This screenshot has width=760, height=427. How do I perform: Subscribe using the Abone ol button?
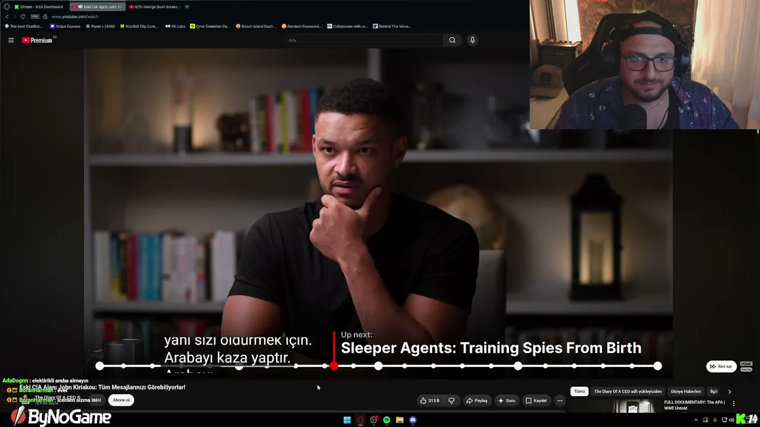[121, 400]
